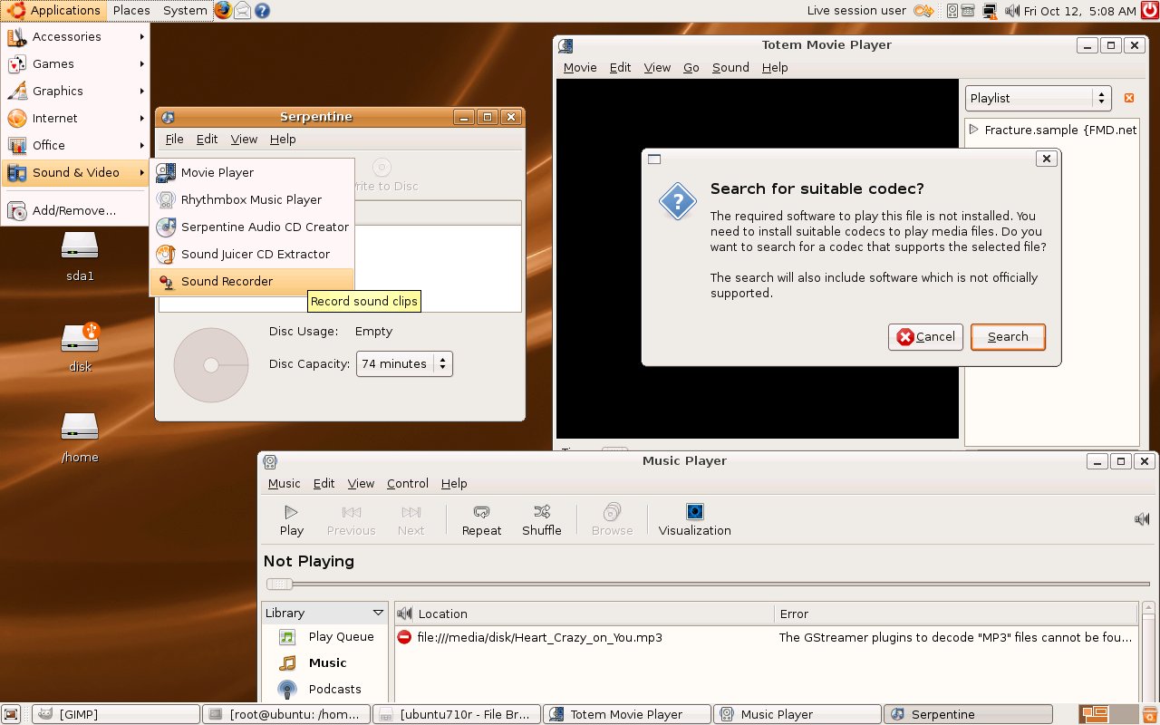Launch Movie Player from Sound & Video menu
Screen dimensions: 1160x725
pos(252,172)
